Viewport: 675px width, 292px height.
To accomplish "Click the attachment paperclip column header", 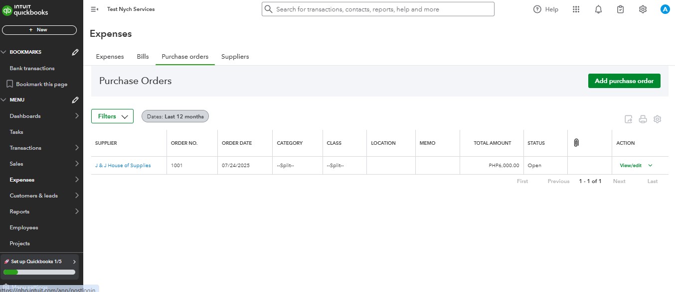I will point(576,143).
